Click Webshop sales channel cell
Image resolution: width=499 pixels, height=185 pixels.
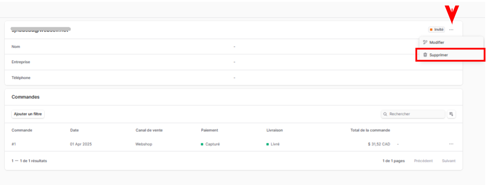click(x=144, y=144)
